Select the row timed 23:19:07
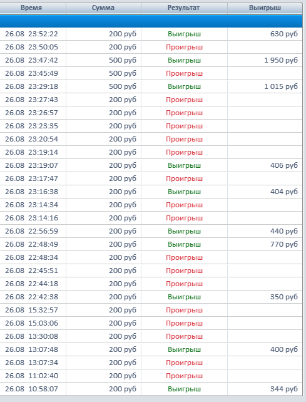Image resolution: width=306 pixels, height=402 pixels. coord(151,165)
